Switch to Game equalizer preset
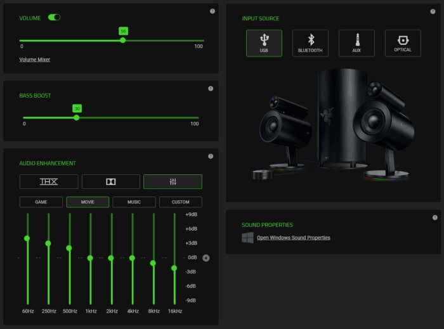This screenshot has width=444, height=329. coord(41,202)
